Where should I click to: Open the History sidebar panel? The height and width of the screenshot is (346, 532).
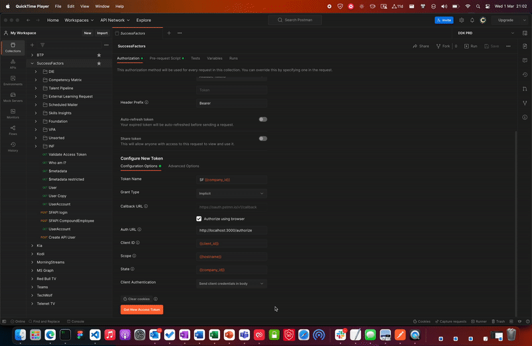pyautogui.click(x=13, y=147)
